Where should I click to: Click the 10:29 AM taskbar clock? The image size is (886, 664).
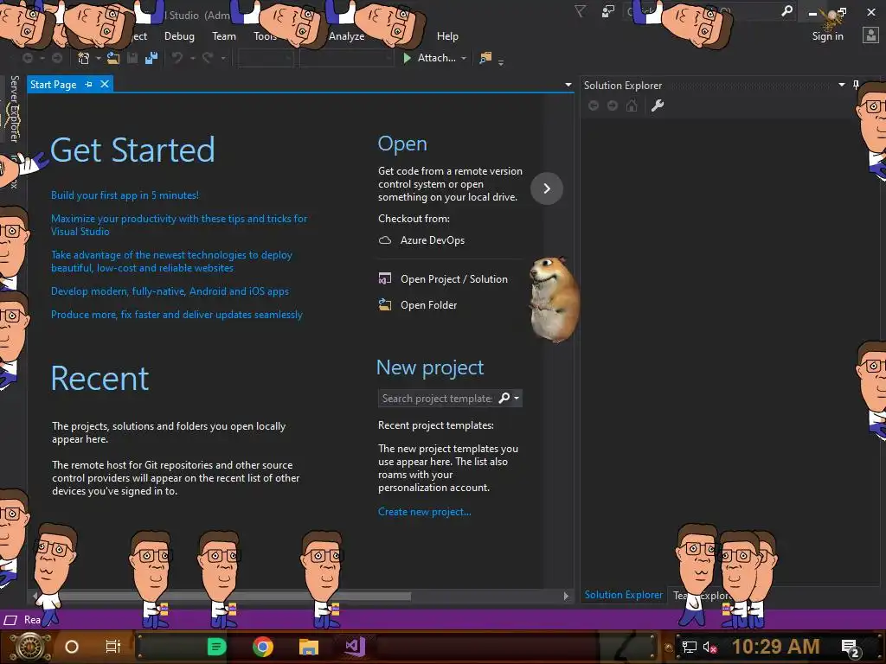click(775, 647)
